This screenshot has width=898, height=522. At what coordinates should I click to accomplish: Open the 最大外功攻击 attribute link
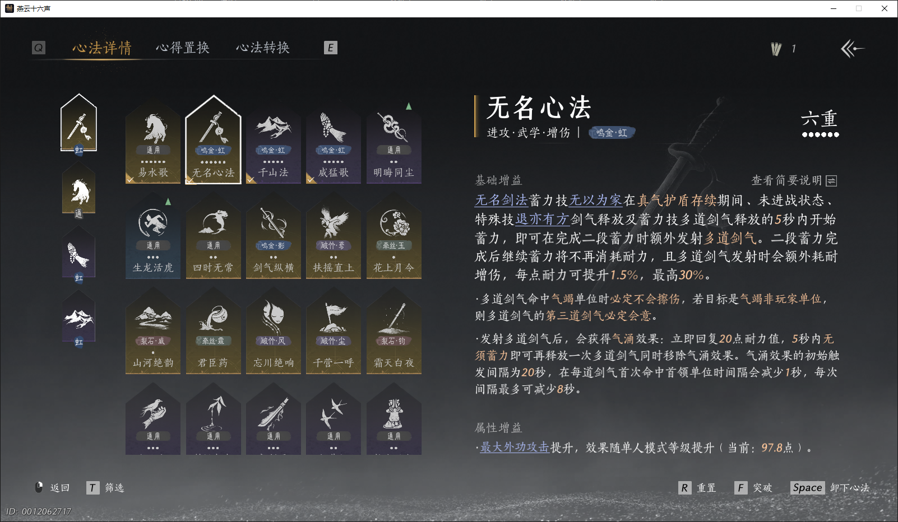click(x=515, y=448)
